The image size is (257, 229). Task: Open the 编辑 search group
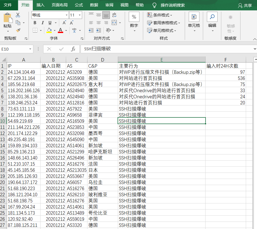point(212,22)
